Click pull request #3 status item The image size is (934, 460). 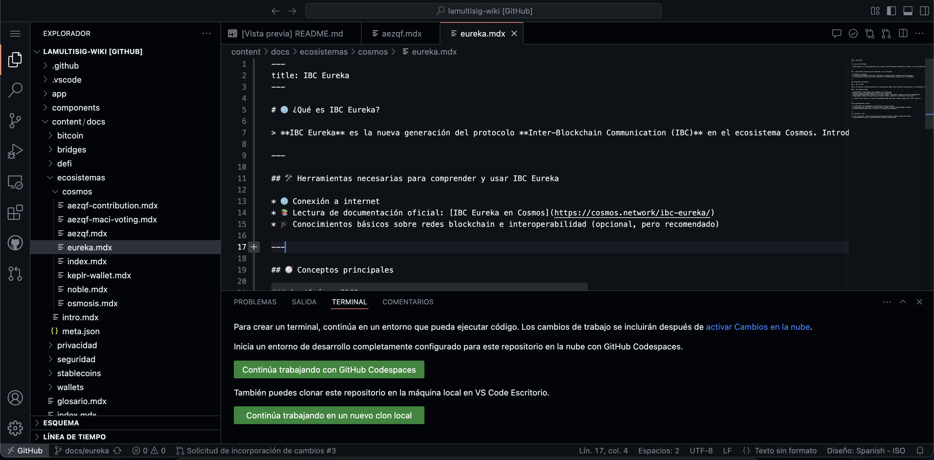pos(256,450)
